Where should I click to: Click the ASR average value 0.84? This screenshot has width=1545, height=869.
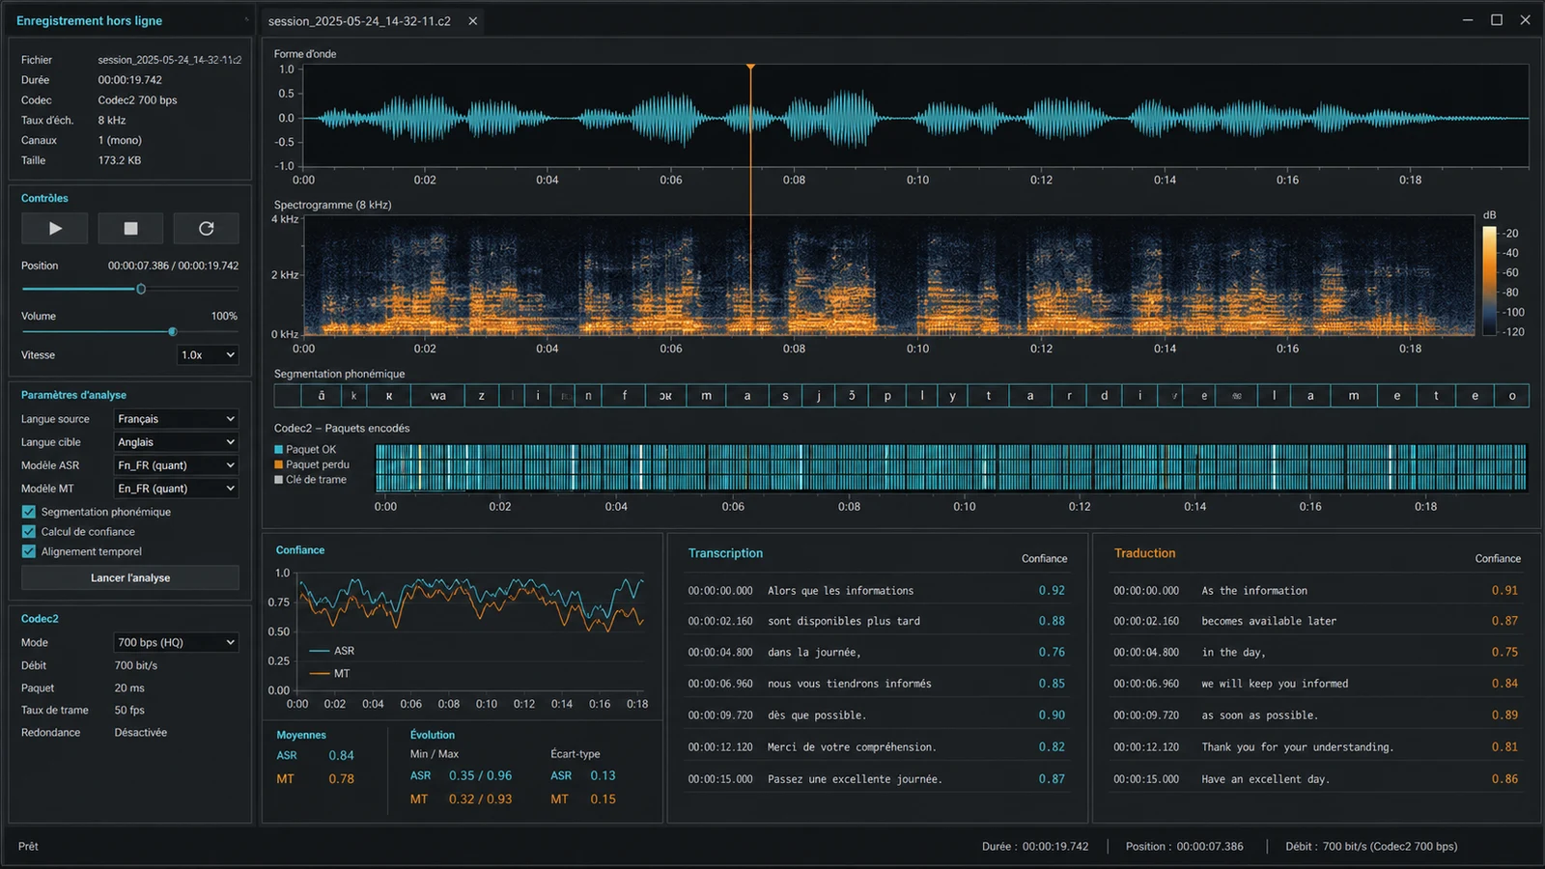(x=341, y=756)
